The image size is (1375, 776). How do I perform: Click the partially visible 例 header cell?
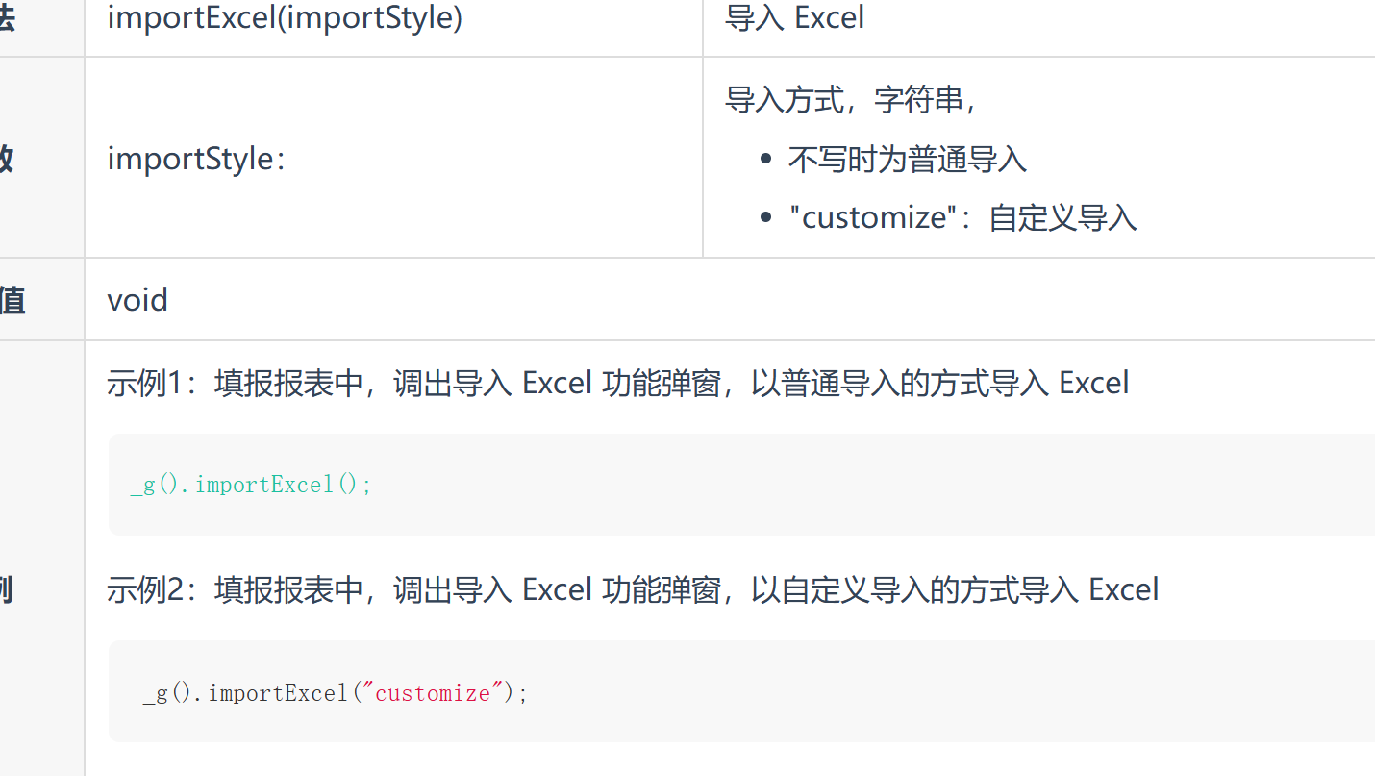[x=5, y=589]
